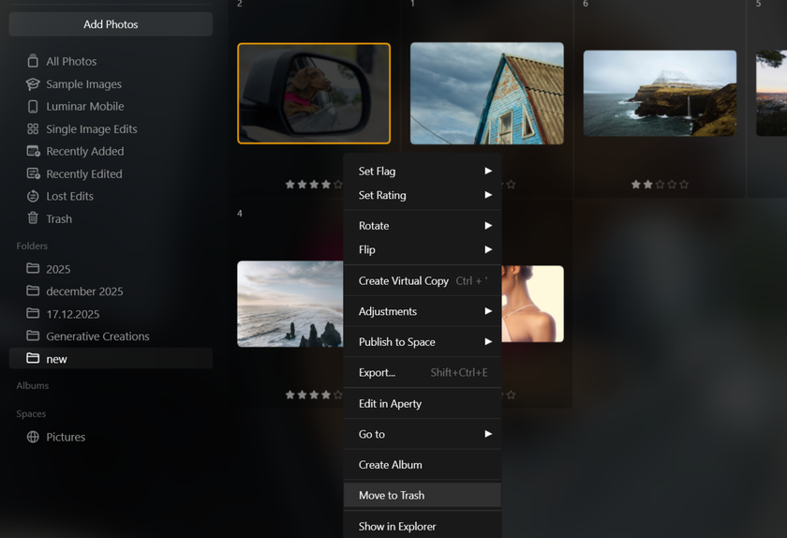The height and width of the screenshot is (538, 787).
Task: Click the Trash bin icon
Action: pos(33,218)
